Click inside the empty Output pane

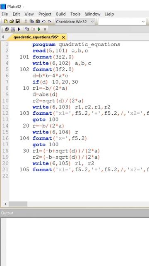click(77, 241)
